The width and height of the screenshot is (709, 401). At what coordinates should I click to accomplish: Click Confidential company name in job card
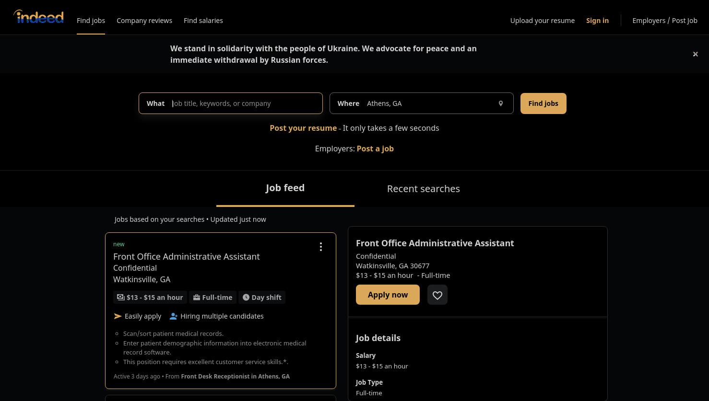point(135,268)
